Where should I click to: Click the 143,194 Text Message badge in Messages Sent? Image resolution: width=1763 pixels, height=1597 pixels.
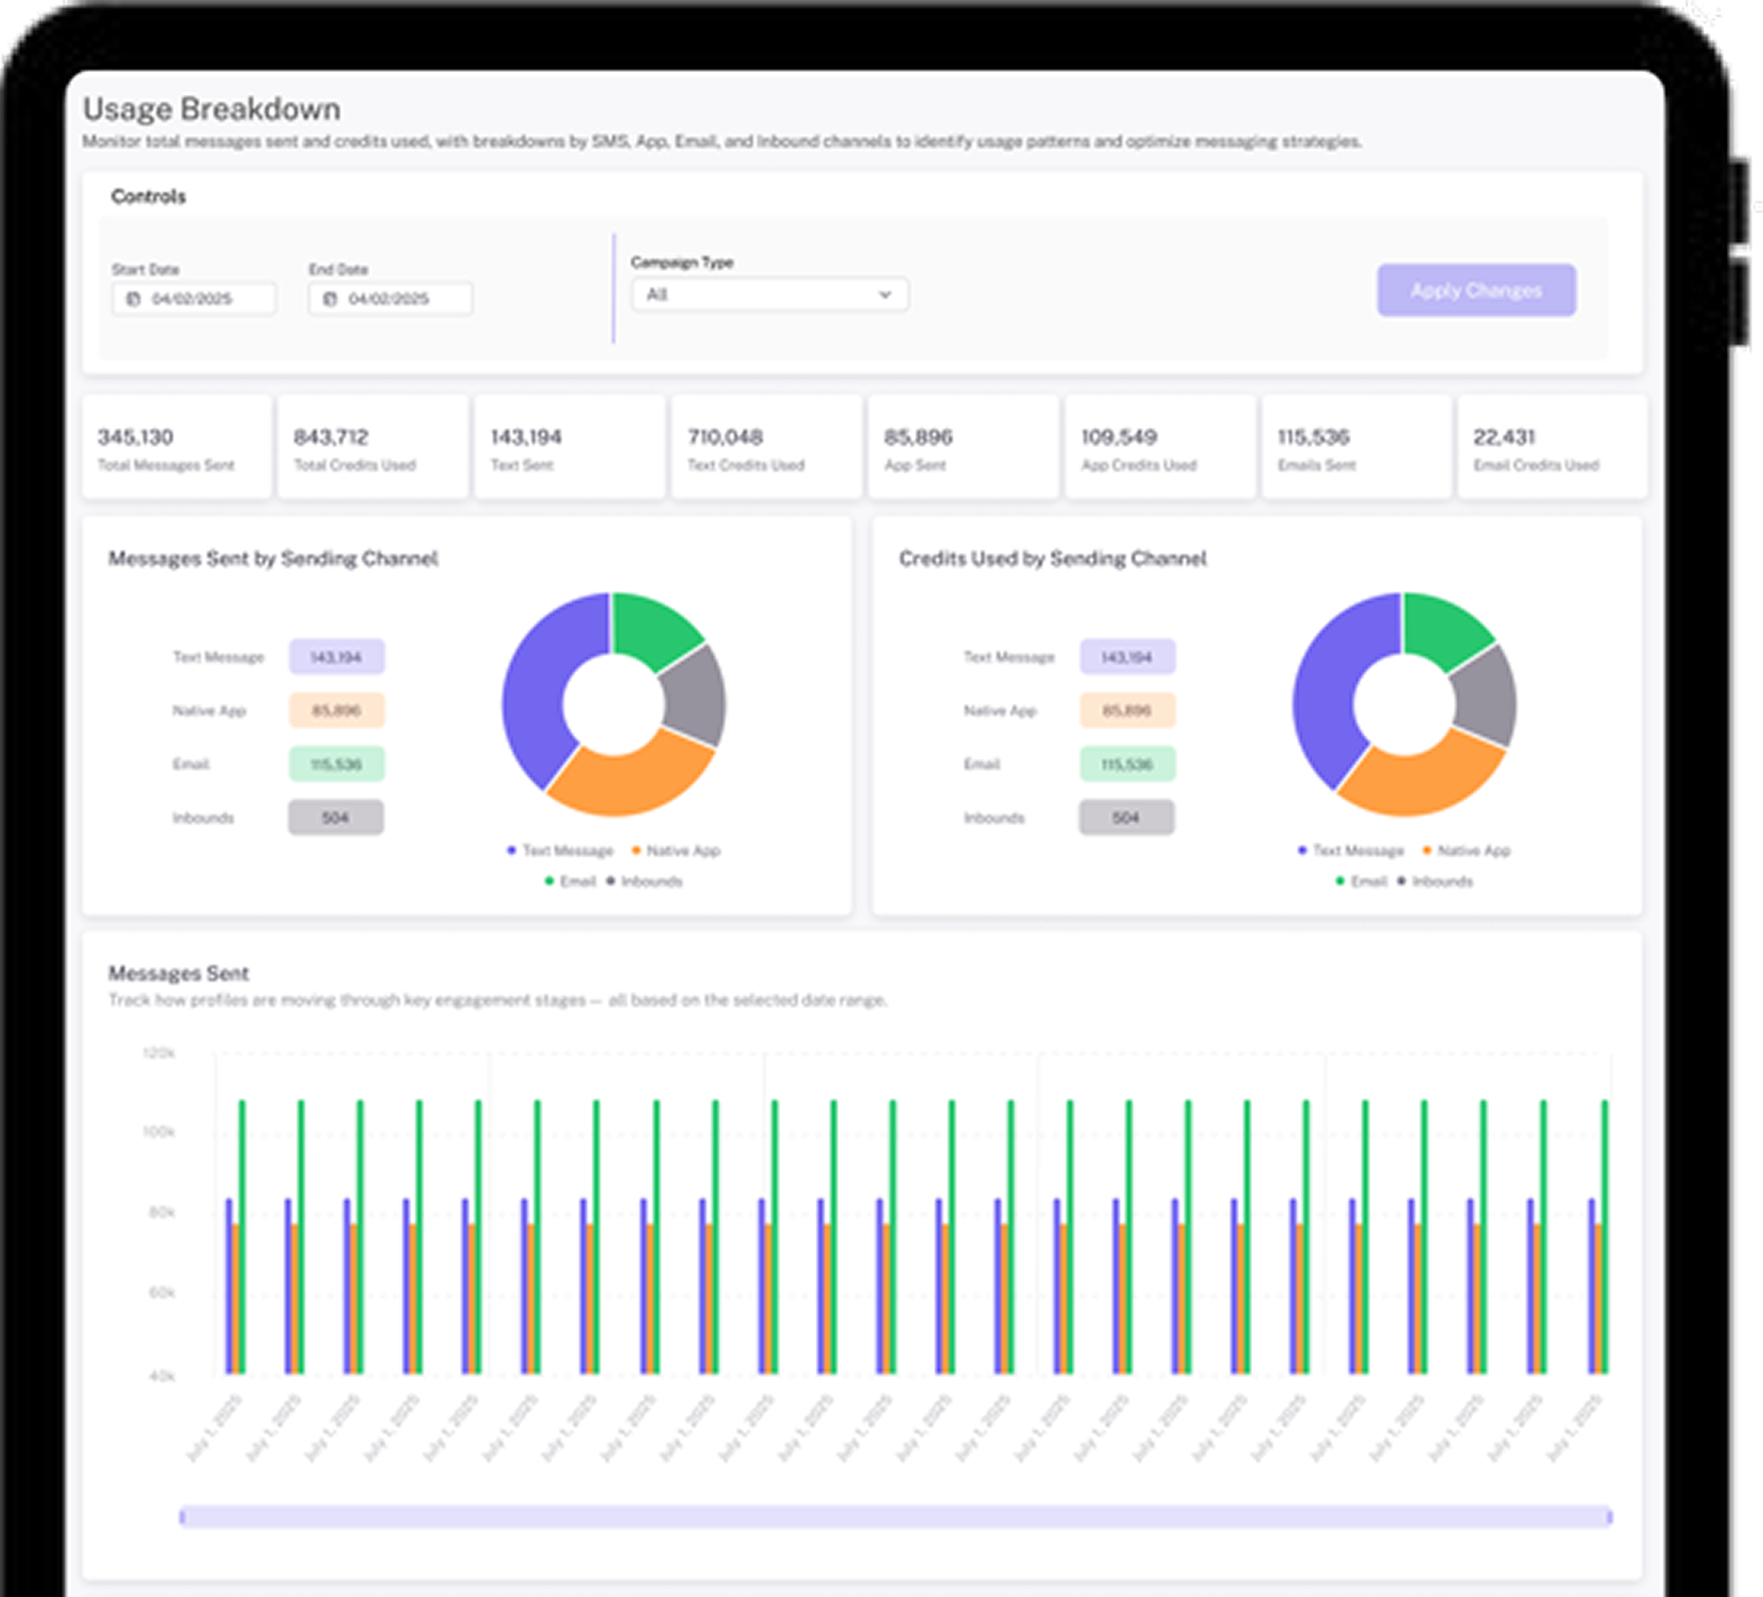pos(337,658)
